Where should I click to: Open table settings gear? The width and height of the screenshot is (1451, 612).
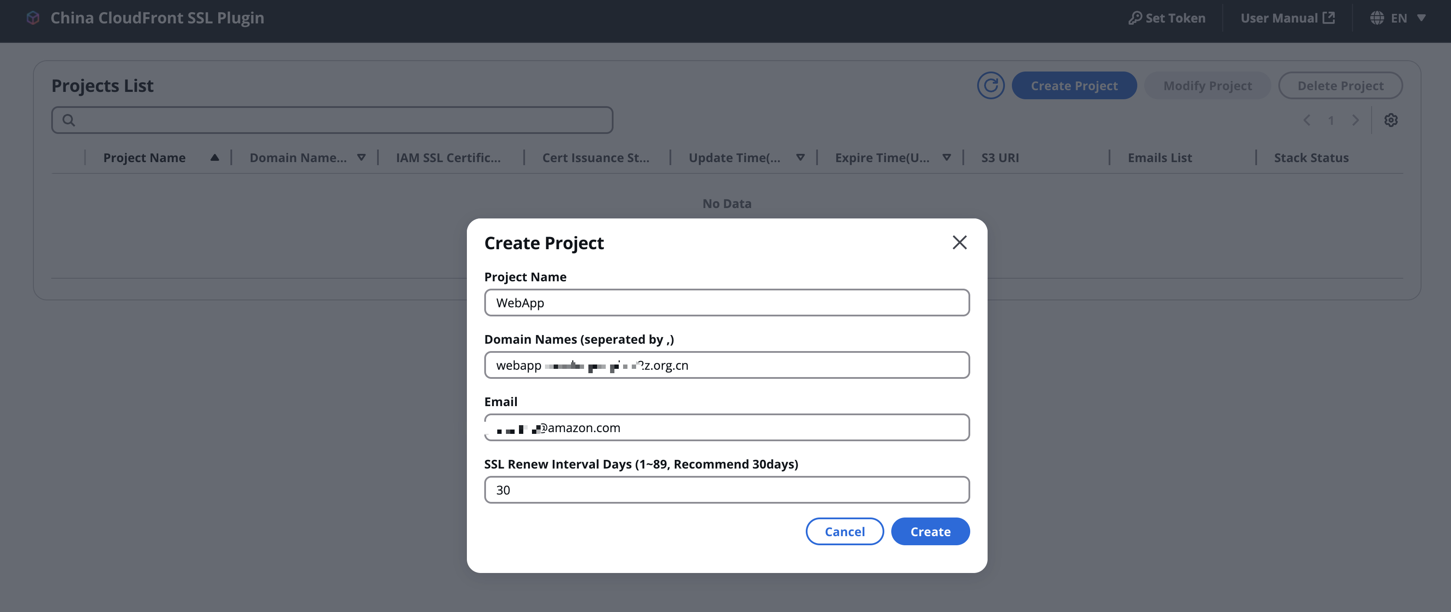tap(1391, 120)
